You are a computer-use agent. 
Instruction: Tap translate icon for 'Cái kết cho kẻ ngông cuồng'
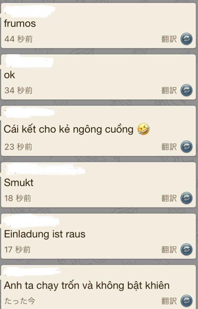(x=186, y=147)
